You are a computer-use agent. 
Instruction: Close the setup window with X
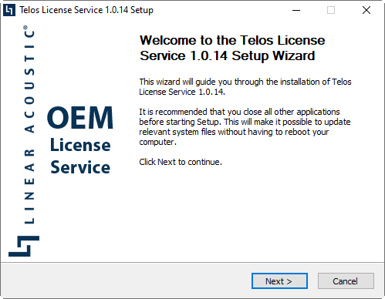[366, 10]
